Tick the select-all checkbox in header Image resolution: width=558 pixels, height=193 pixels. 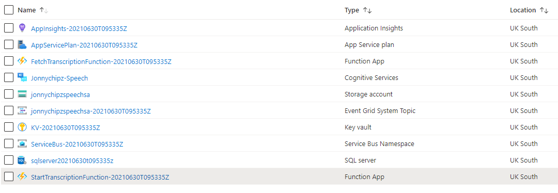pyautogui.click(x=9, y=10)
